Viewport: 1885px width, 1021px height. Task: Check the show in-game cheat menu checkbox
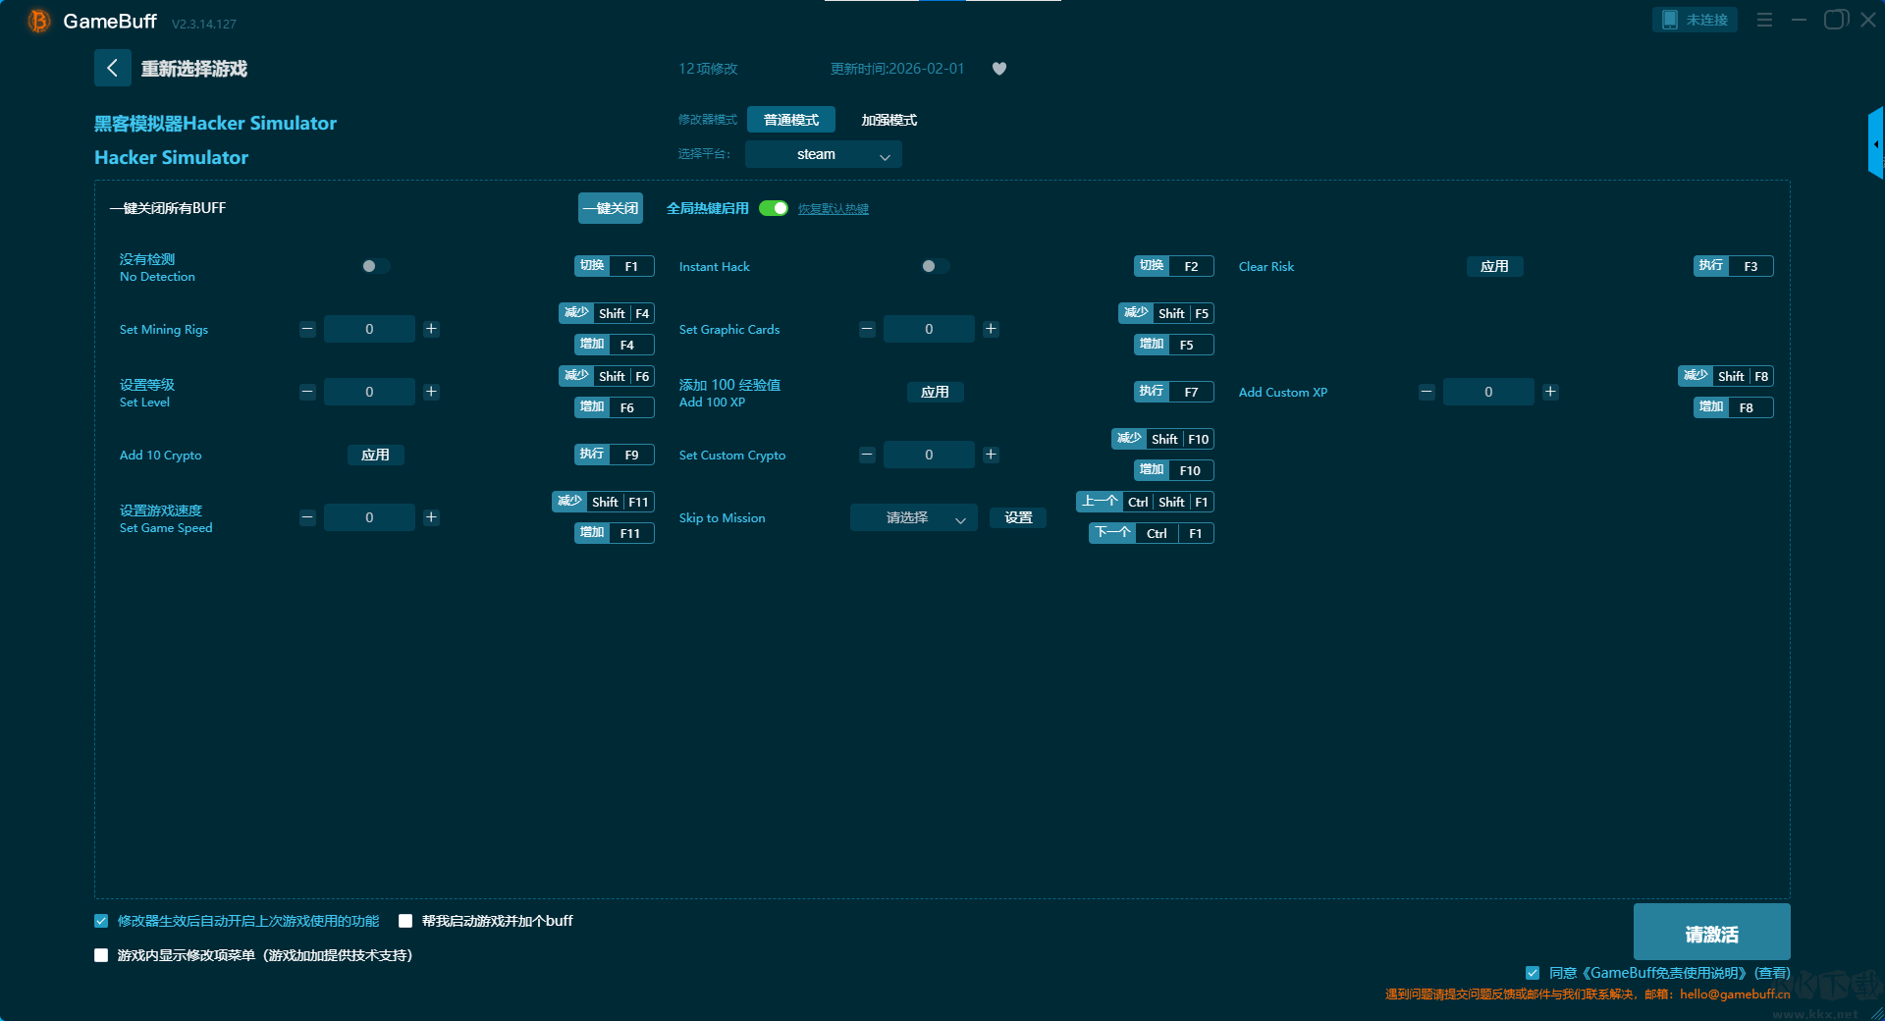(101, 955)
